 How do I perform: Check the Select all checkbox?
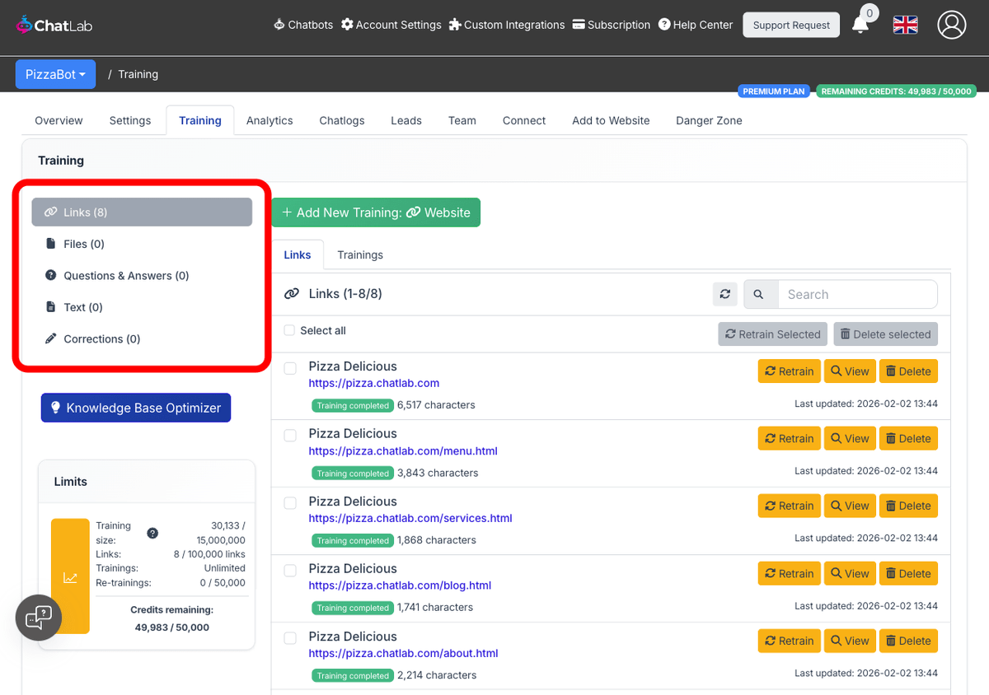(x=289, y=329)
